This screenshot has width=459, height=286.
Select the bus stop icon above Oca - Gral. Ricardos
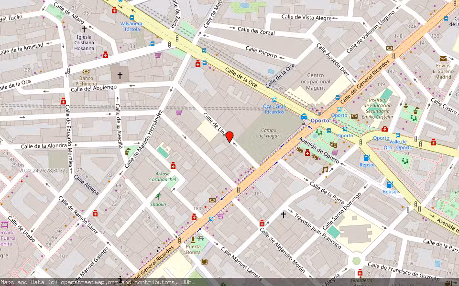[274, 100]
